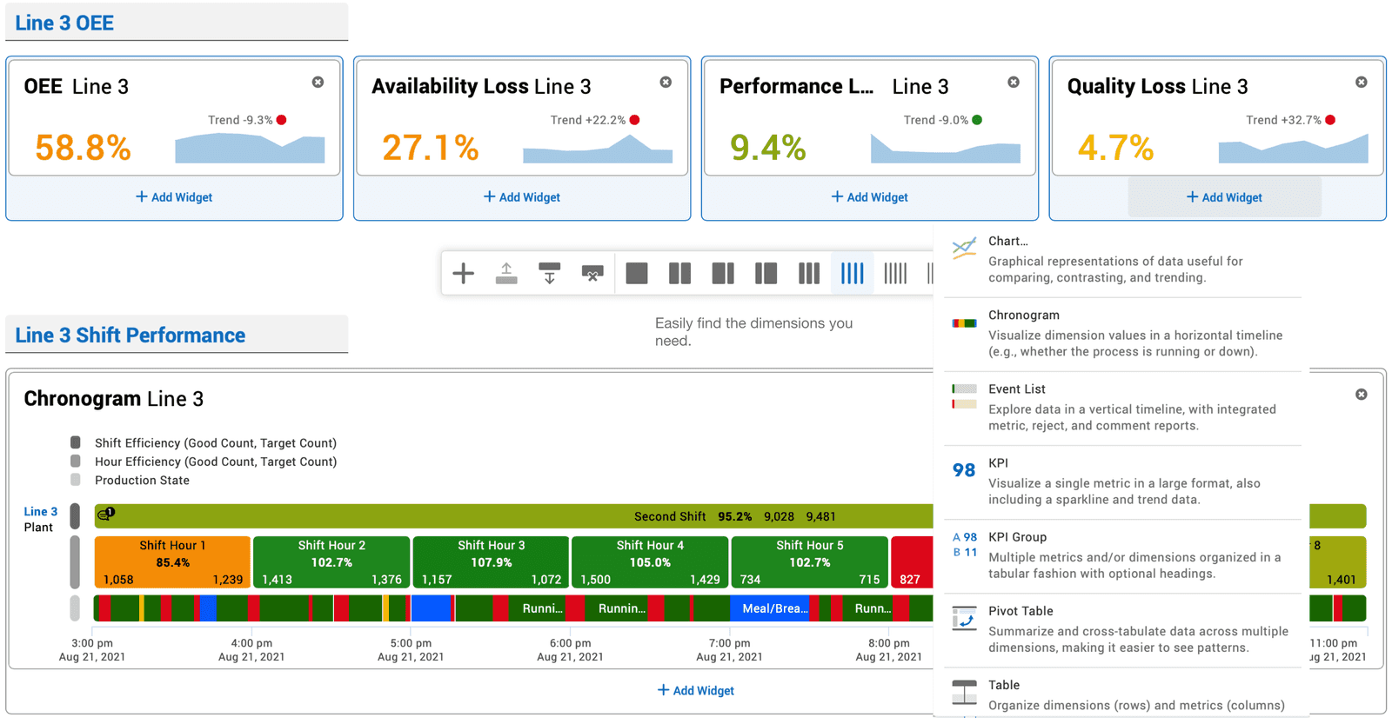
Task: Click the OEE trend sparkline chart
Action: point(250,148)
